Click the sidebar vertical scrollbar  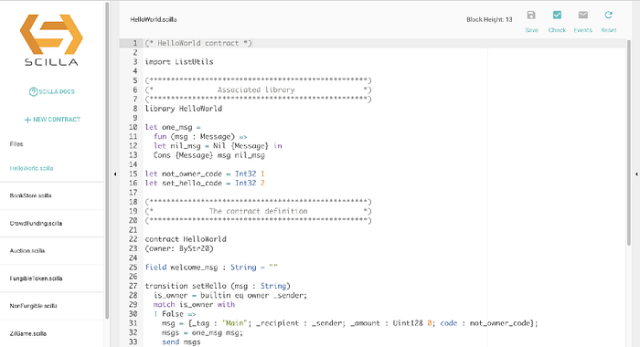pyautogui.click(x=107, y=161)
